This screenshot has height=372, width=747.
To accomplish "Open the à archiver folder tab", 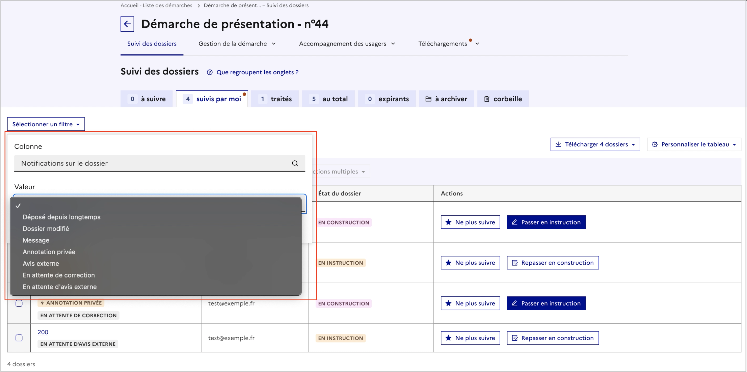I will [x=446, y=99].
